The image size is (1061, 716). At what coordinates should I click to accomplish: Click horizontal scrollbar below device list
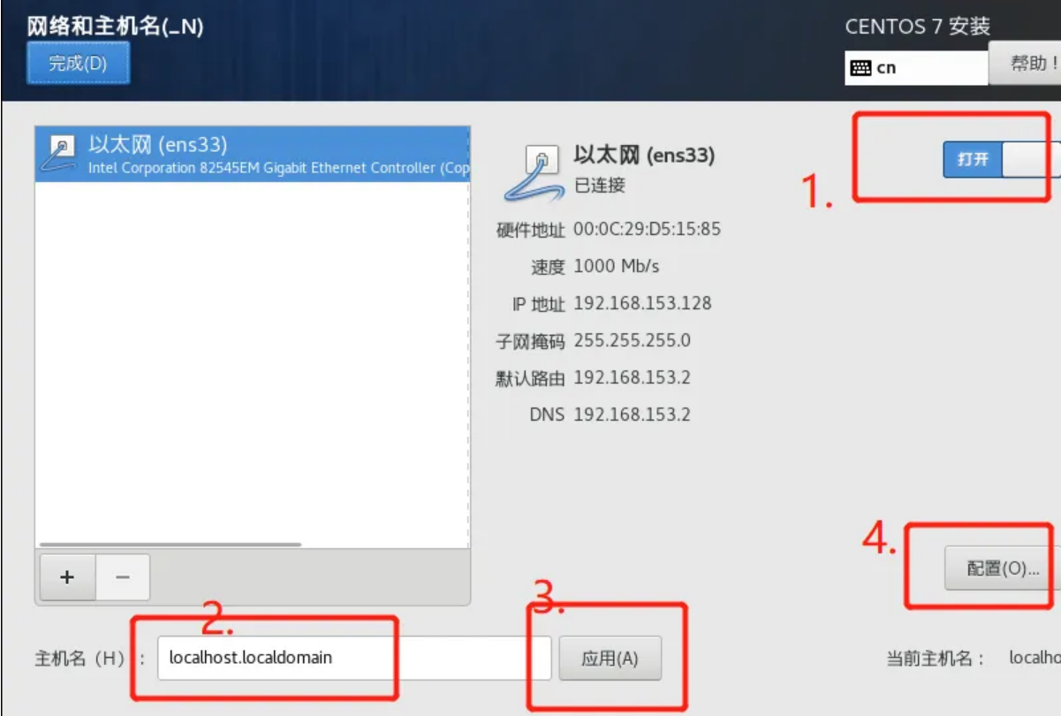[171, 545]
